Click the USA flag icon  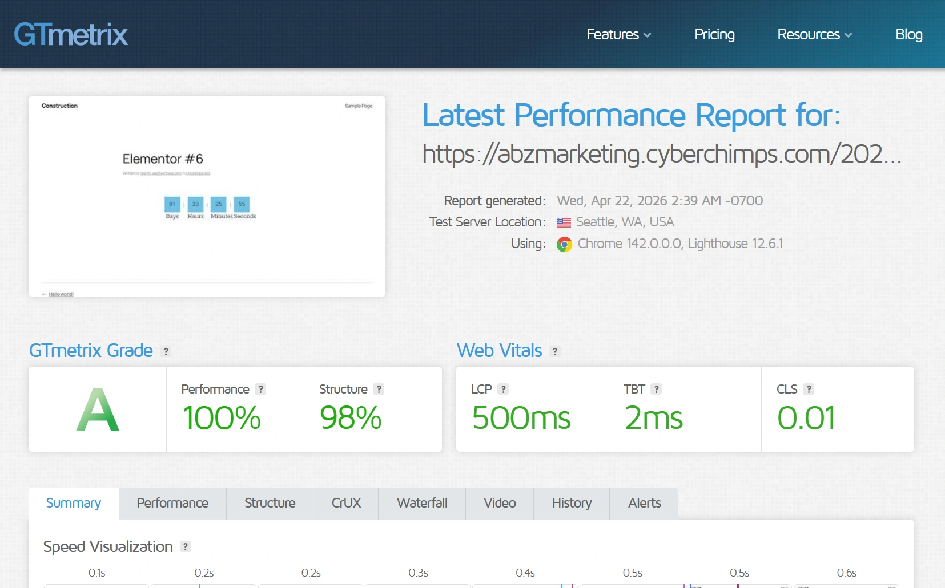tap(564, 222)
